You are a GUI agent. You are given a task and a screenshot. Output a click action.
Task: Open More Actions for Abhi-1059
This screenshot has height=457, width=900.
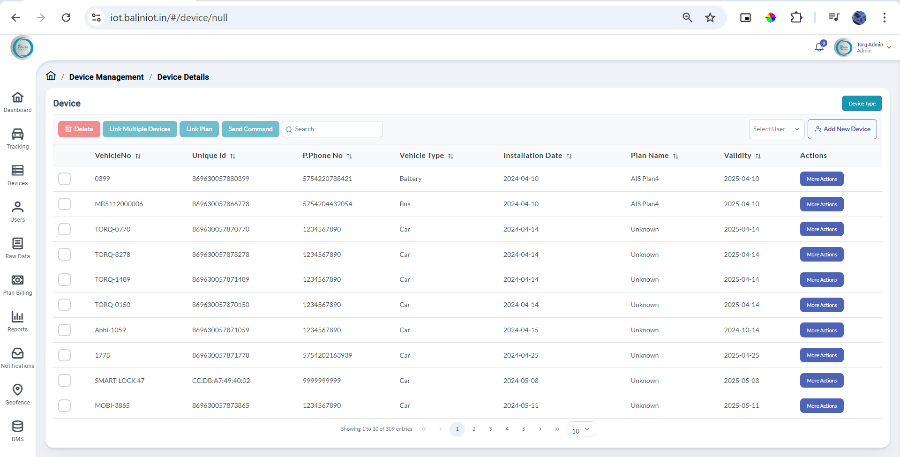821,330
